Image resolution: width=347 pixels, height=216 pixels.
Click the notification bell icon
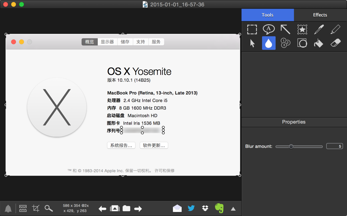point(8,208)
